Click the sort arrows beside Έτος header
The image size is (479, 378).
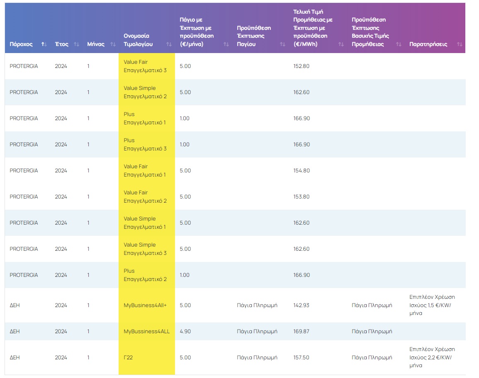[x=76, y=44]
